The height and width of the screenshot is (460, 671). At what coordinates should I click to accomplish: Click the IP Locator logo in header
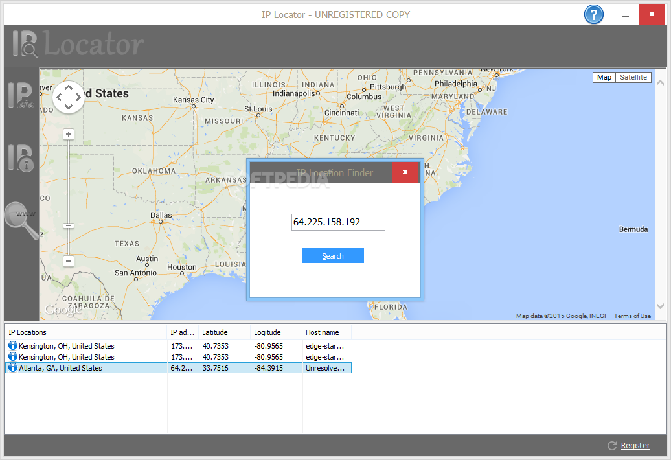[x=78, y=44]
